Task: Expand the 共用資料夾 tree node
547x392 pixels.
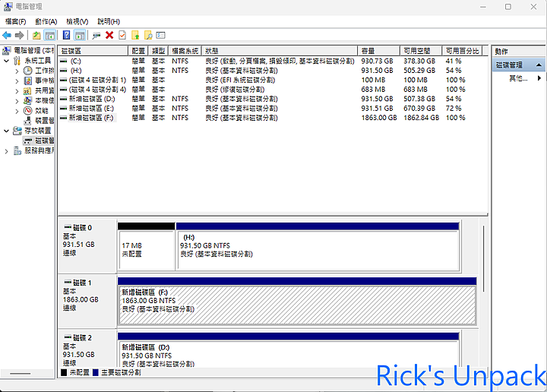Action: (17, 91)
